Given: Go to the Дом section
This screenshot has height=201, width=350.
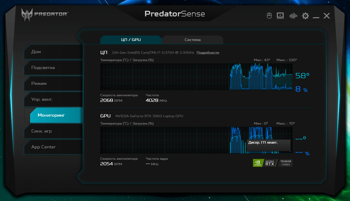Looking at the screenshot, I should pos(53,52).
